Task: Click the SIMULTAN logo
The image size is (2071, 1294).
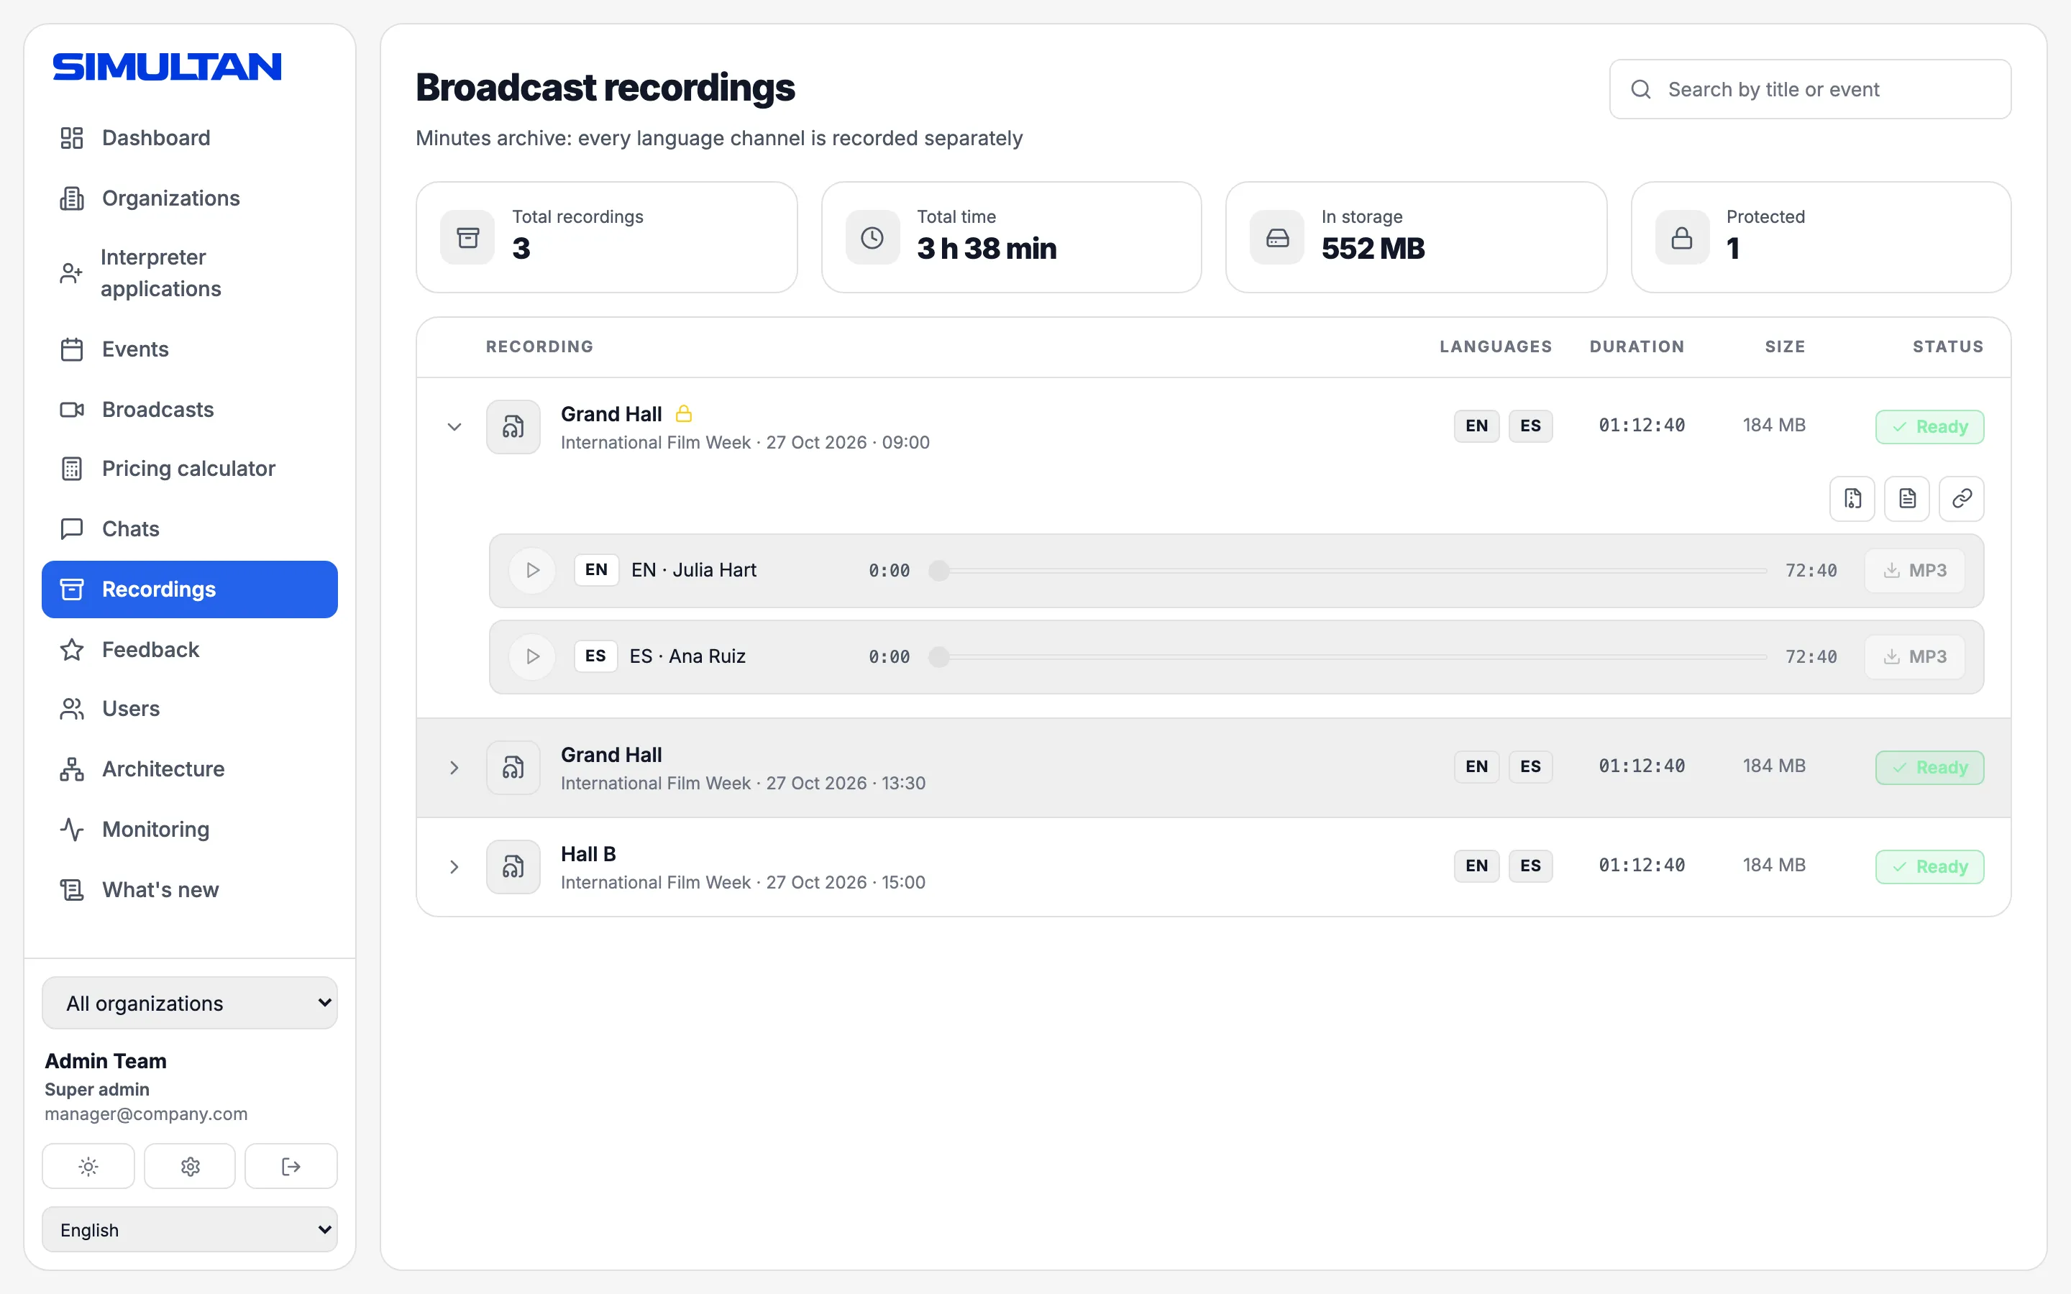Action: (x=167, y=67)
